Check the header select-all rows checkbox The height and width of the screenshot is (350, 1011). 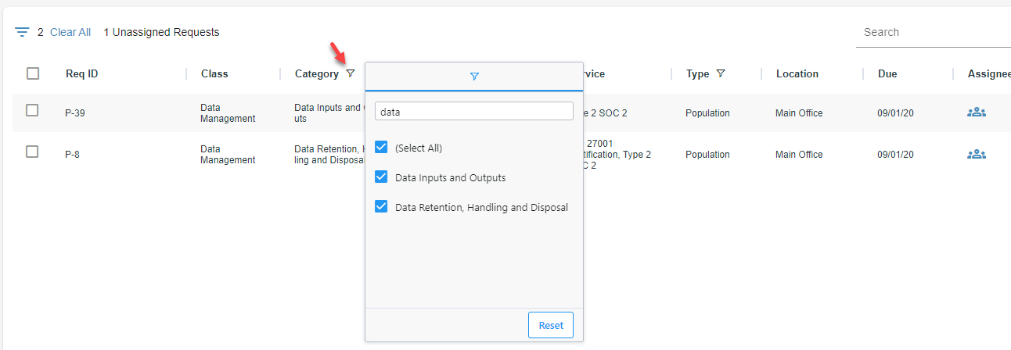pyautogui.click(x=33, y=73)
